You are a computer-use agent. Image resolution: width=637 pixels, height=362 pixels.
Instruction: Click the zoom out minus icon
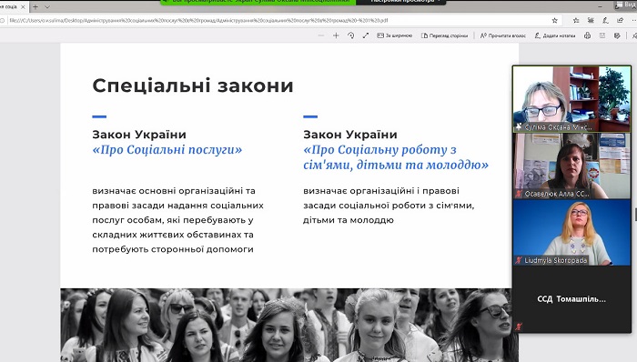point(321,35)
